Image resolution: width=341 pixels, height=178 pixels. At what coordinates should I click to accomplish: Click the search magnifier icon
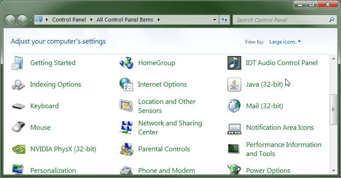point(332,20)
